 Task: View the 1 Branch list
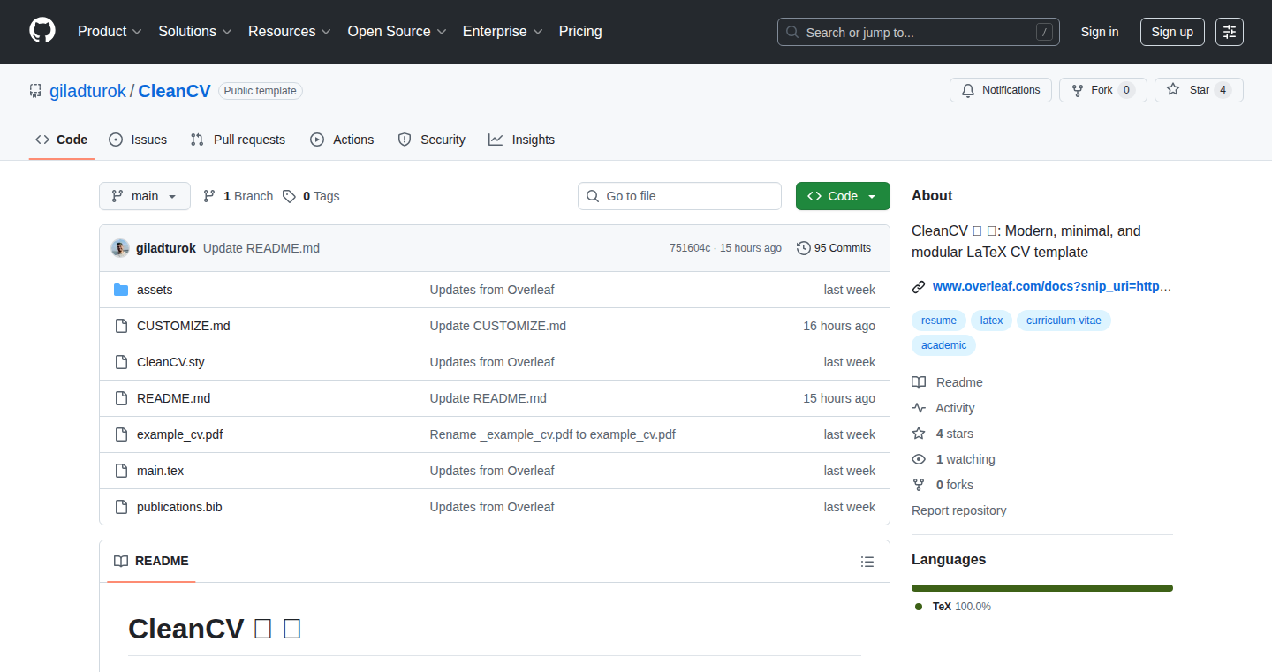[x=238, y=196]
